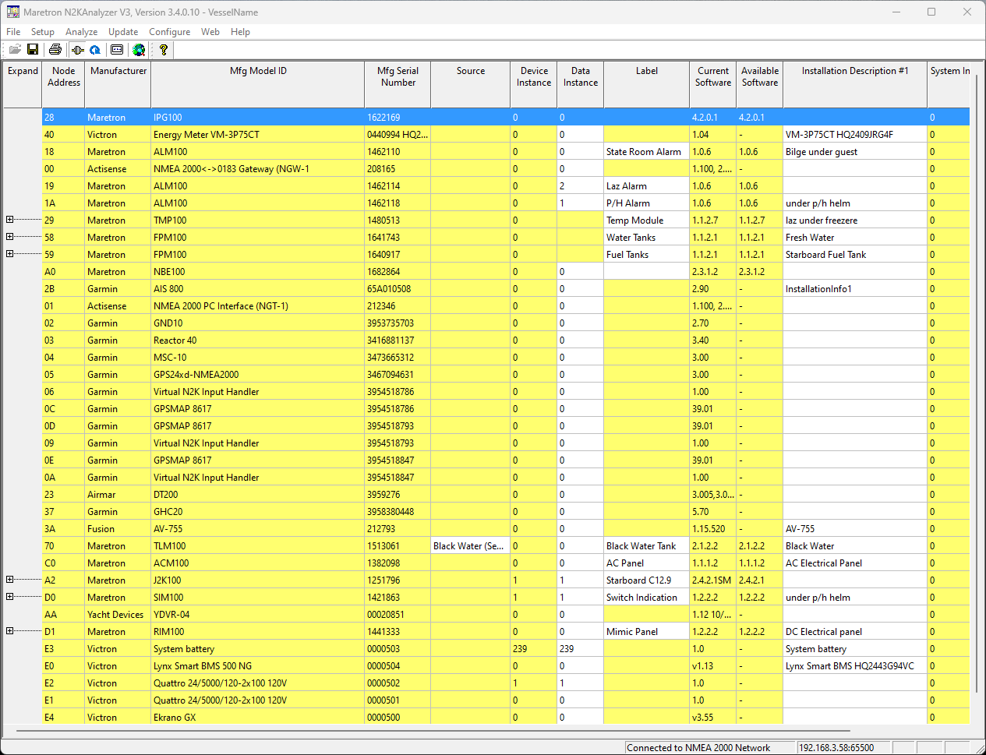Viewport: 986px width, 755px height.
Task: Select Lynx Smart BMS 500 NG cell
Action: (258, 666)
